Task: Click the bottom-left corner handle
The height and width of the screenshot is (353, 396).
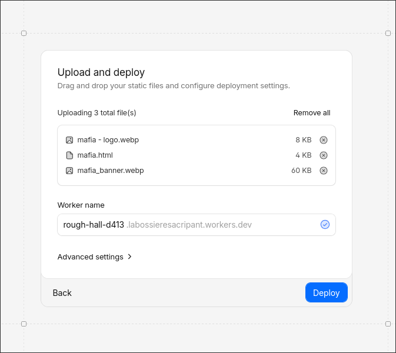Action: (x=24, y=324)
